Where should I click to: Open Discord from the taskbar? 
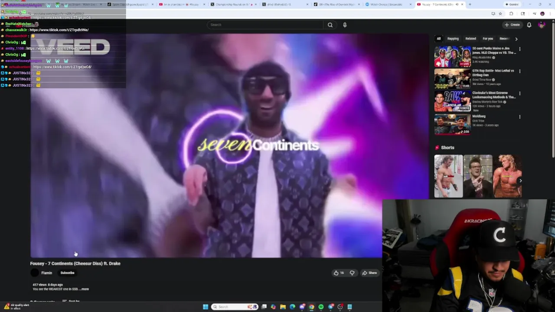coord(302,307)
